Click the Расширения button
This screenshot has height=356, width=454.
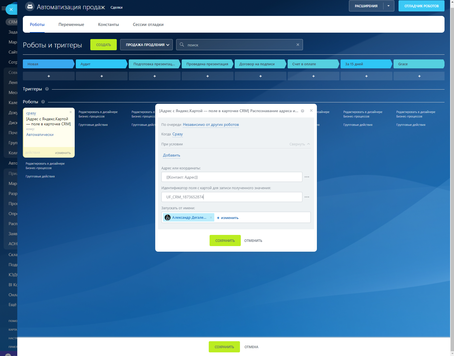click(366, 6)
